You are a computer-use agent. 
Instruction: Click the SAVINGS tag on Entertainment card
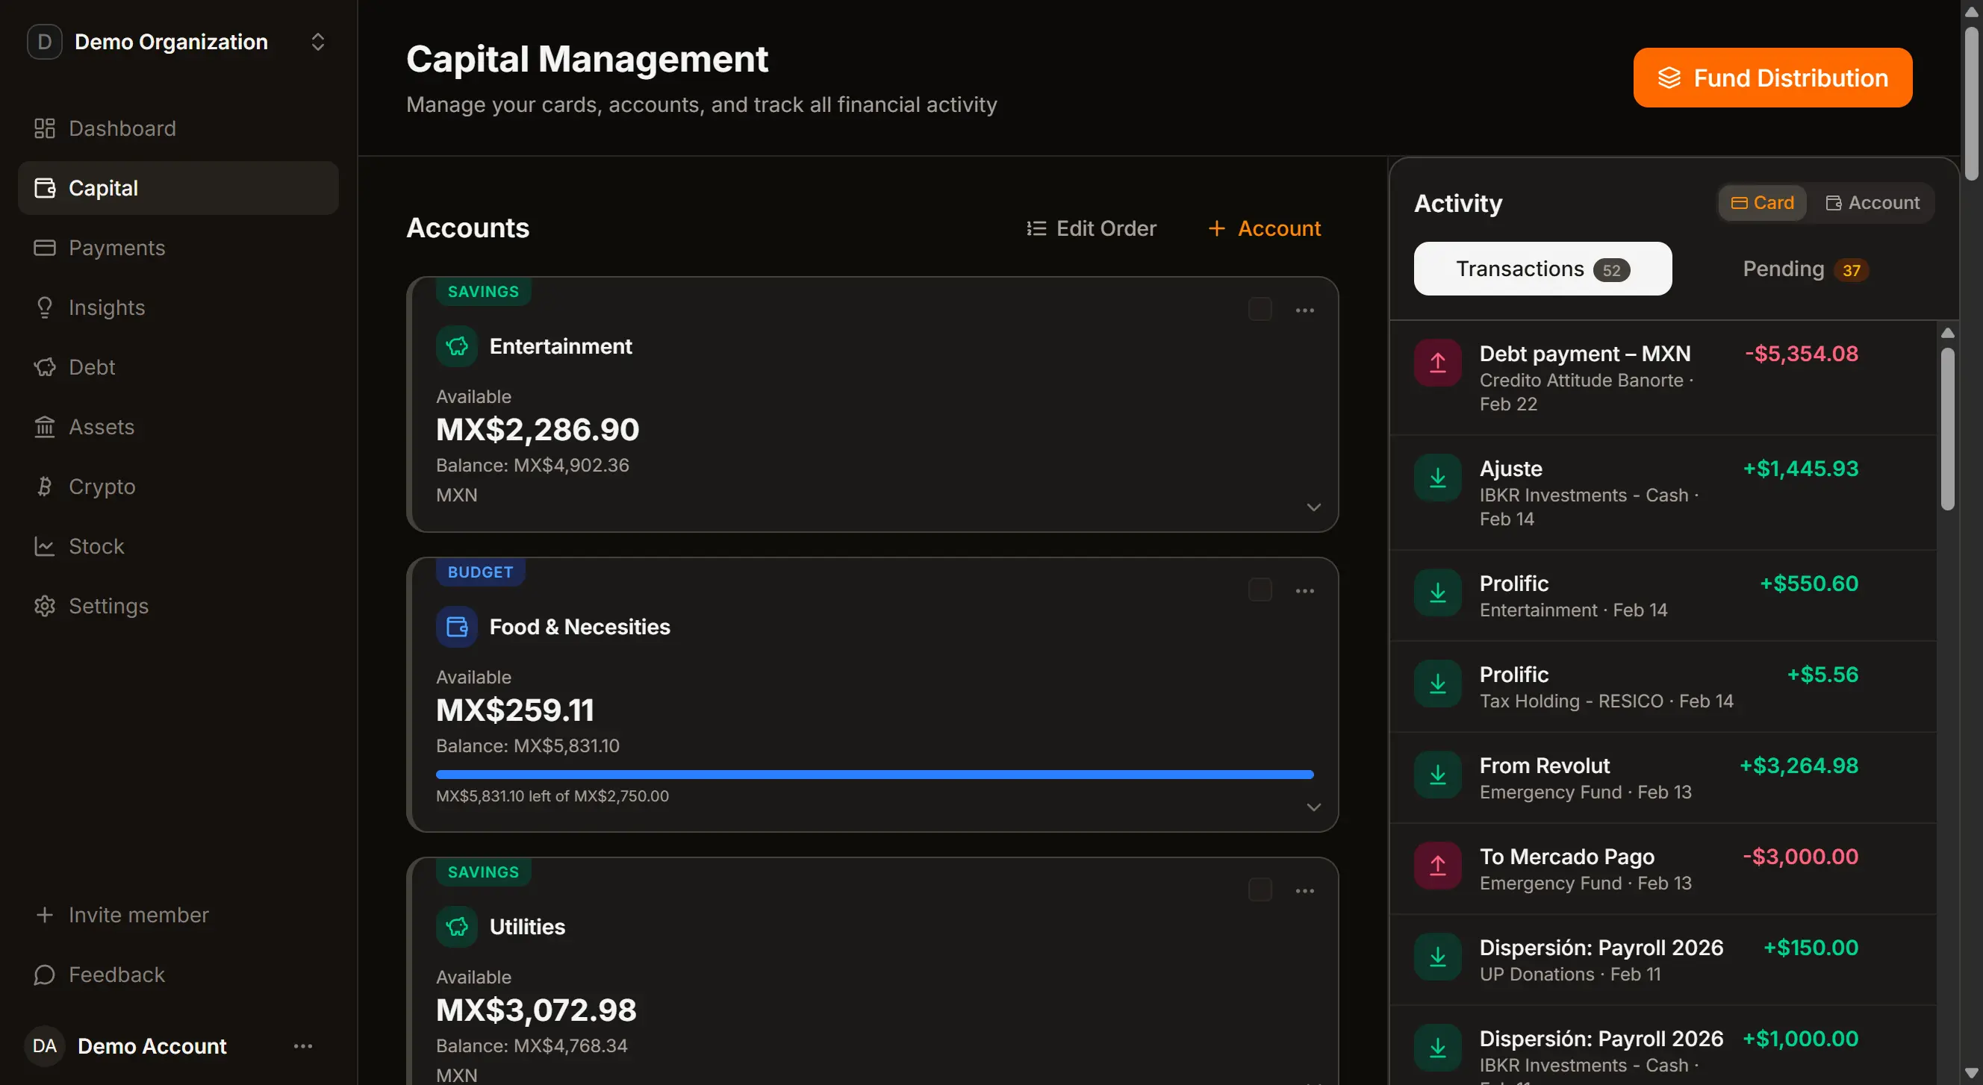tap(484, 292)
